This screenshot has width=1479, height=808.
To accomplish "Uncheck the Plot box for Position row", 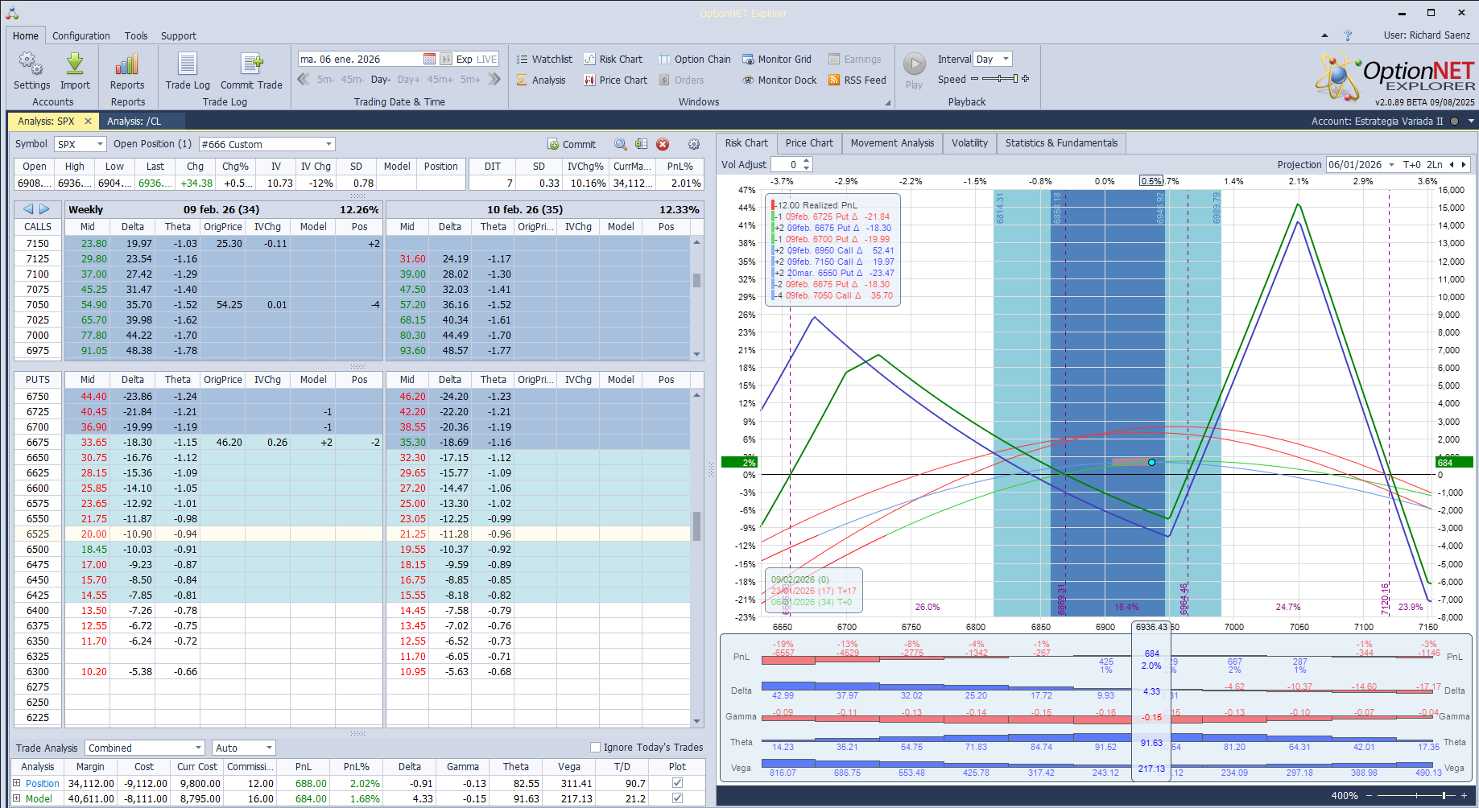I will [x=677, y=783].
